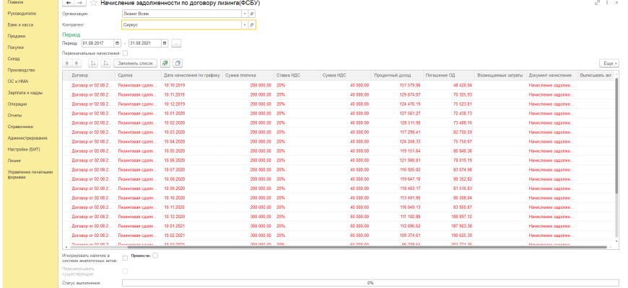Viewport: 628px width, 288px height.
Task: Click the copy link icon at top right
Action: [x=597, y=4]
